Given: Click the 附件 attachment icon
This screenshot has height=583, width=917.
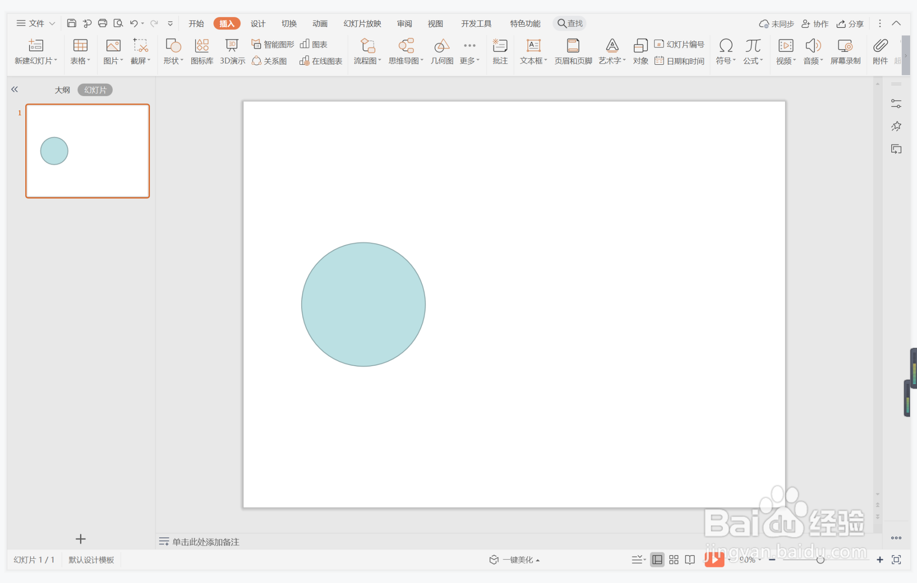Looking at the screenshot, I should pos(880,51).
